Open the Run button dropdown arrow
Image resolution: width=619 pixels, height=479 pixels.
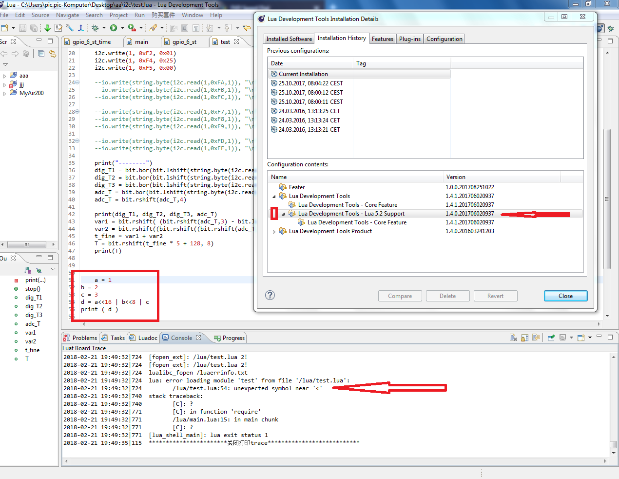pyautogui.click(x=122, y=28)
